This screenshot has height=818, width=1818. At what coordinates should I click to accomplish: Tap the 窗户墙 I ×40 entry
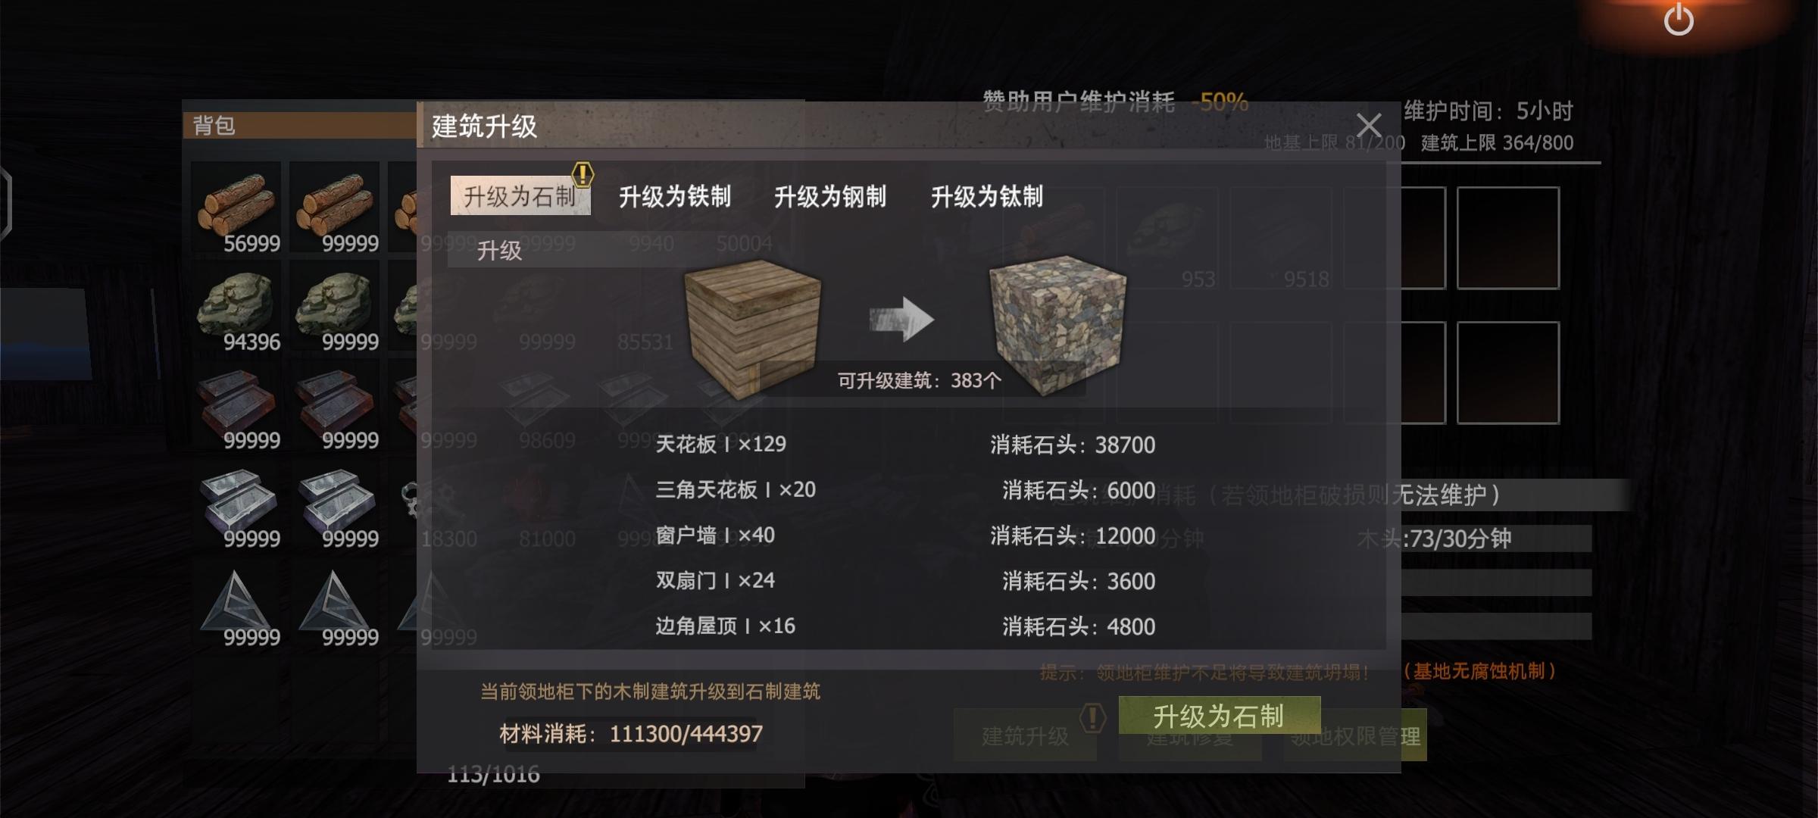[x=905, y=535]
